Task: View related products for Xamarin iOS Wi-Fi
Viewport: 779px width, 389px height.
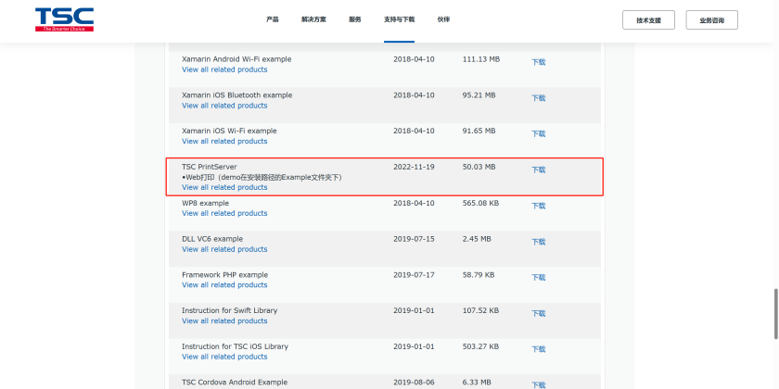Action: point(224,142)
